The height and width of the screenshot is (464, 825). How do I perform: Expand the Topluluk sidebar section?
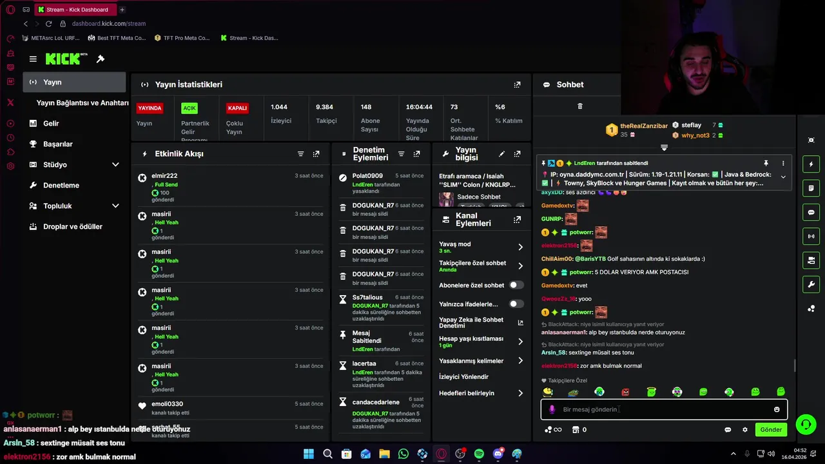click(x=115, y=206)
